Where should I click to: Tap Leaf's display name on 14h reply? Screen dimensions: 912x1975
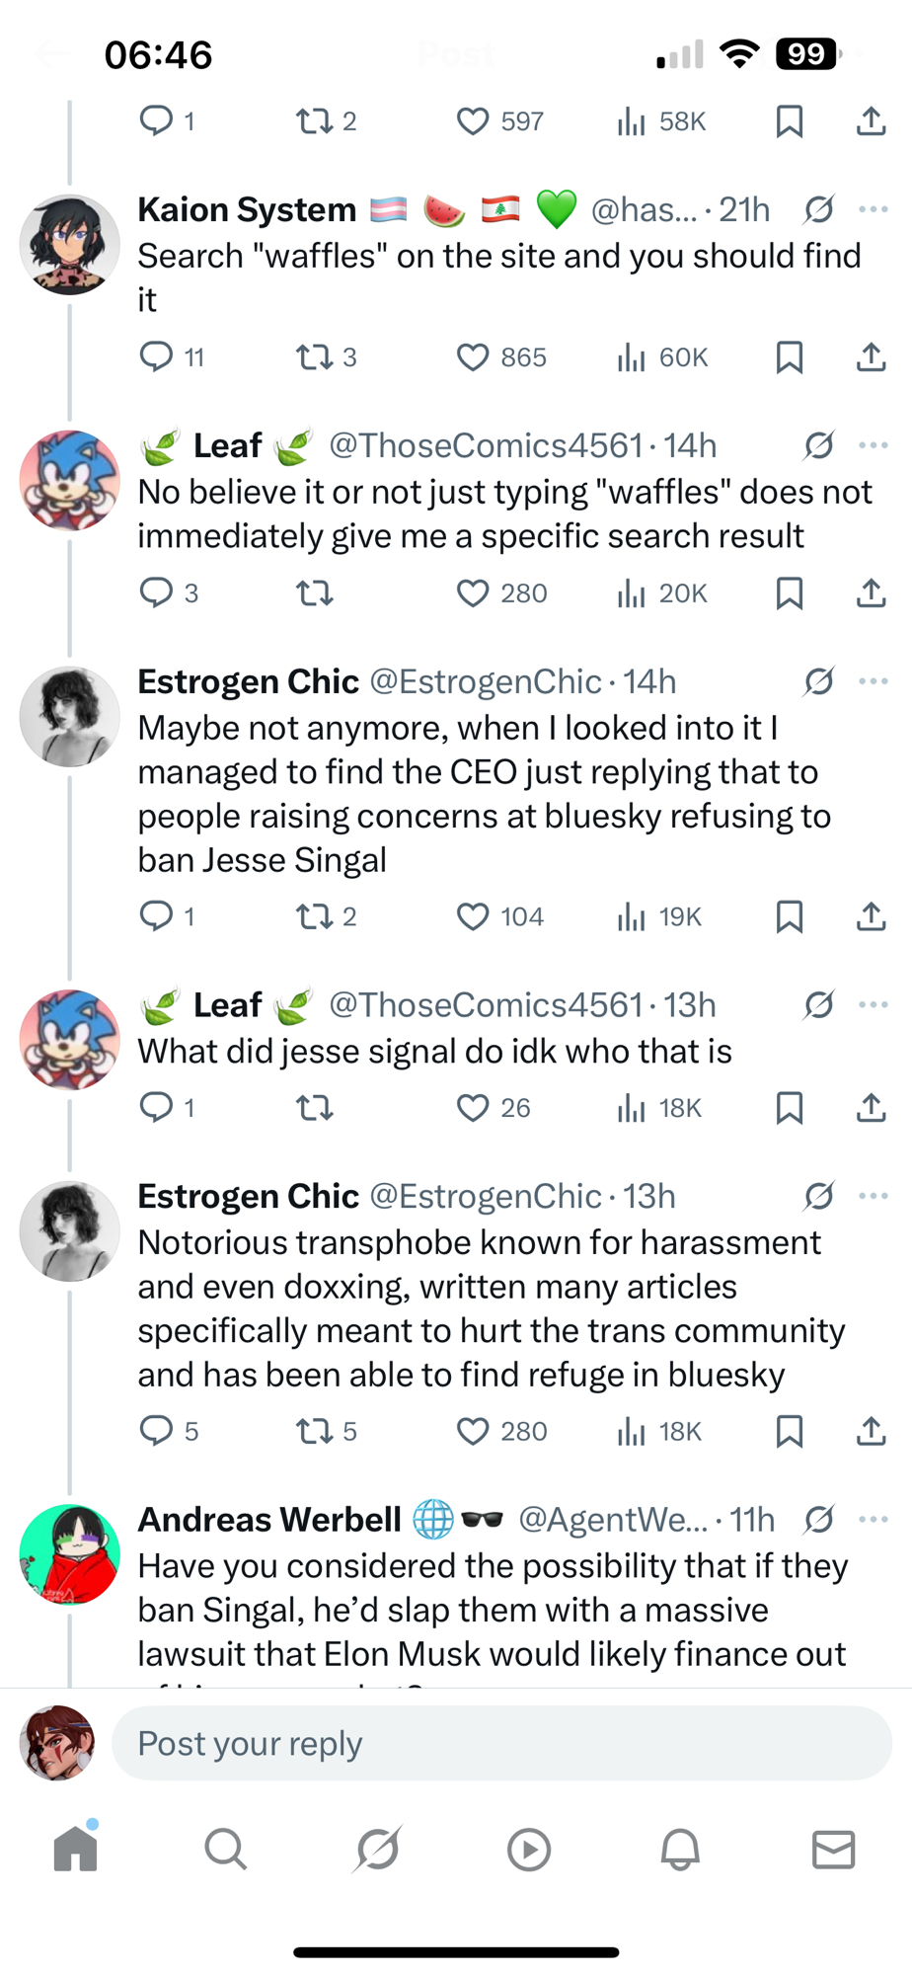click(x=227, y=446)
